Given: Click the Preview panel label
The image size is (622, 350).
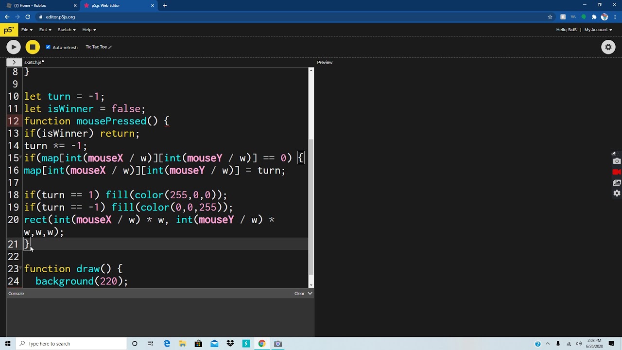Looking at the screenshot, I should 325,62.
